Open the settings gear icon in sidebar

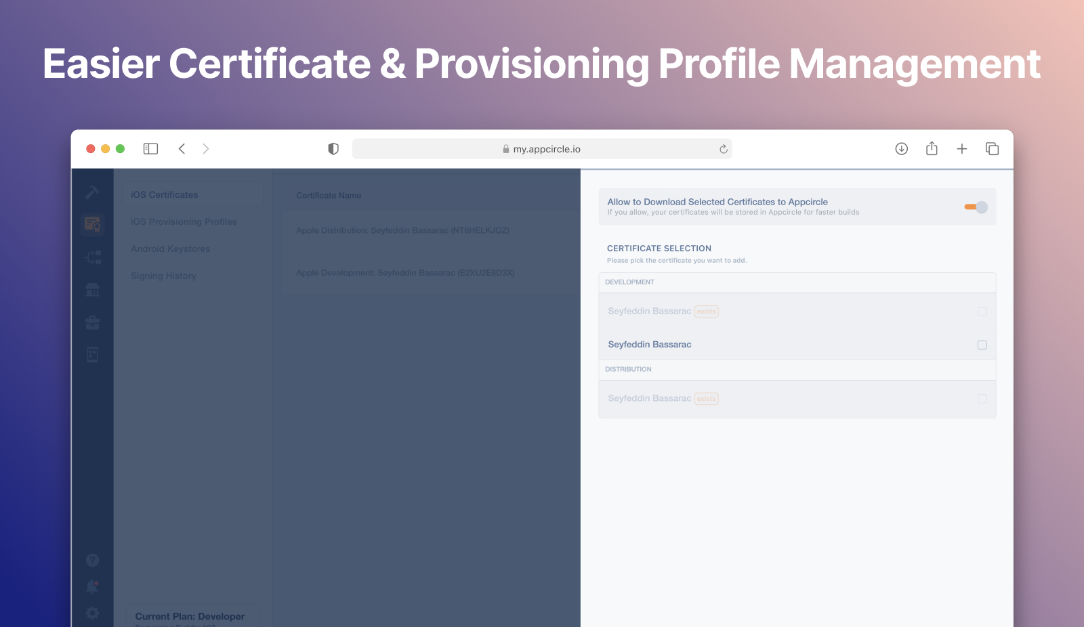(93, 613)
